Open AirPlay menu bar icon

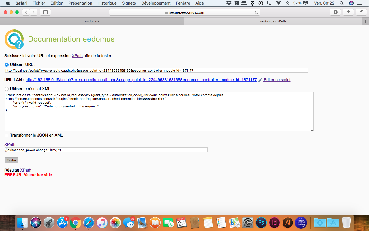[x=270, y=3]
